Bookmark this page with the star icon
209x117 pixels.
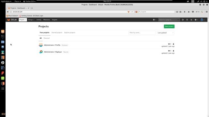coord(177,12)
